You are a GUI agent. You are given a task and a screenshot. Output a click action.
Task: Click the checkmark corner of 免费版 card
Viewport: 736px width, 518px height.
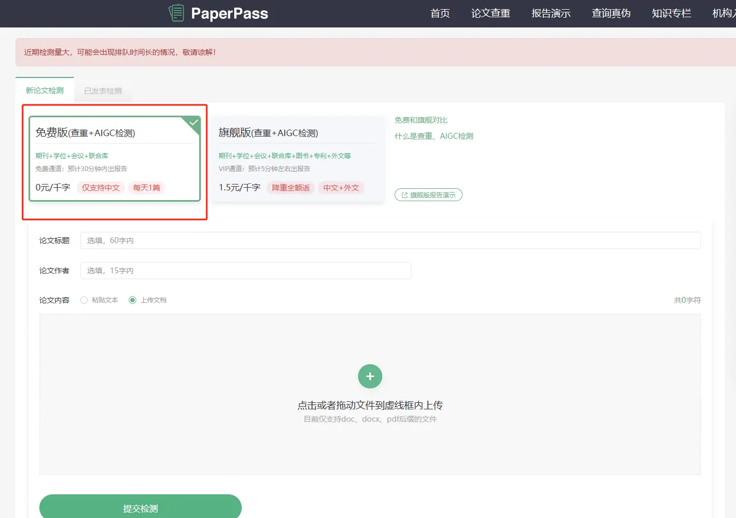pos(193,123)
